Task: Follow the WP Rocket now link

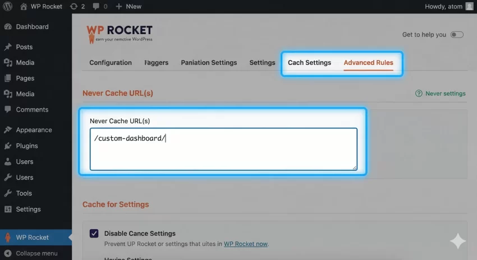Action: [246, 244]
